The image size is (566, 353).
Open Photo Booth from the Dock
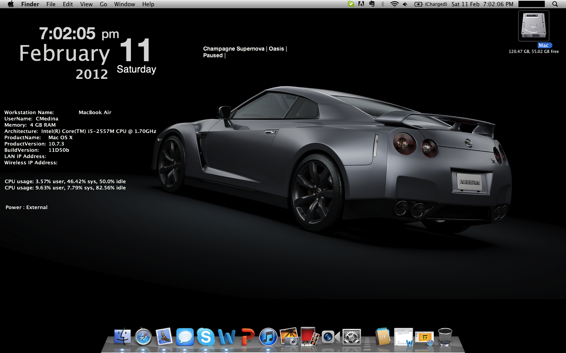[310, 337]
